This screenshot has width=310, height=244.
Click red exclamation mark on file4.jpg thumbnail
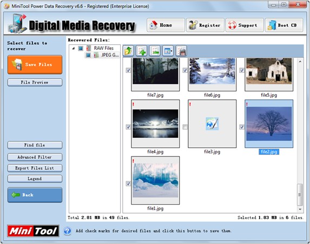pos(133,104)
